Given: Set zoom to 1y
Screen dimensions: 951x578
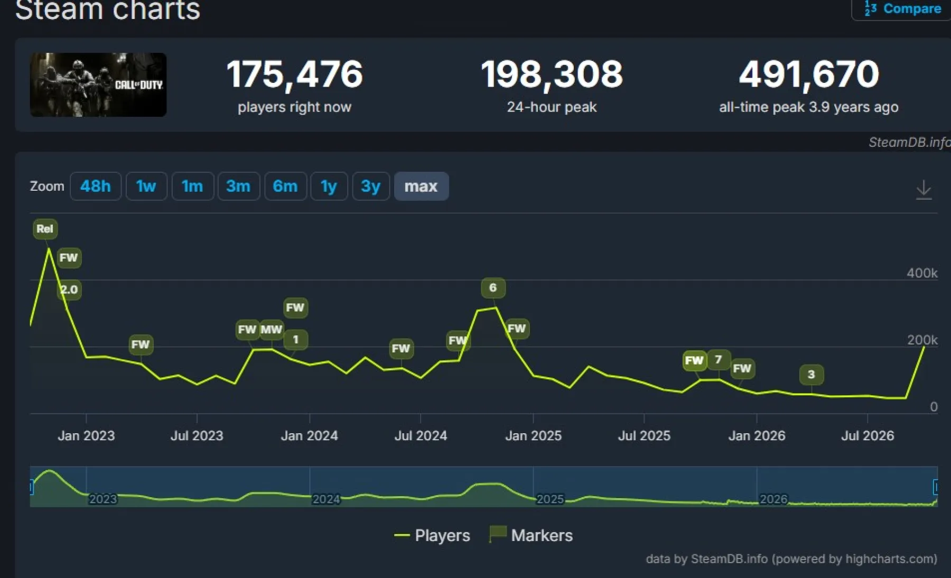Looking at the screenshot, I should pos(329,186).
